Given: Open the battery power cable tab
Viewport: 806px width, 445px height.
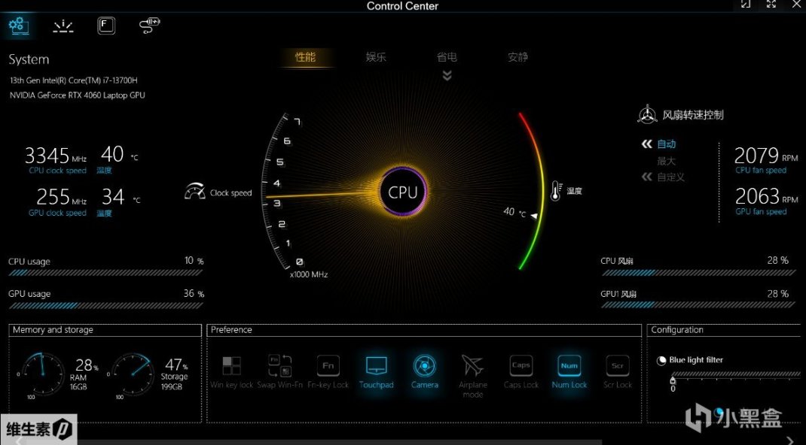Looking at the screenshot, I should click(x=150, y=25).
